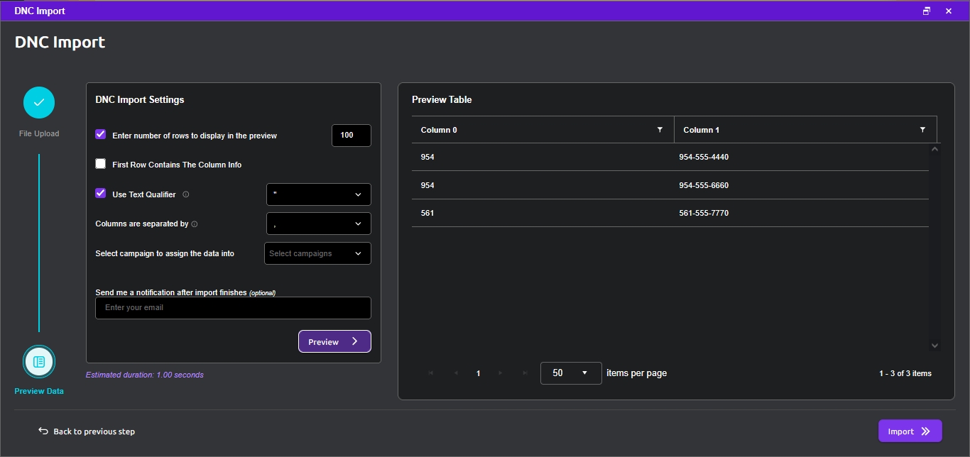This screenshot has width=970, height=457.
Task: Click the Column 1 header
Action: (805, 130)
